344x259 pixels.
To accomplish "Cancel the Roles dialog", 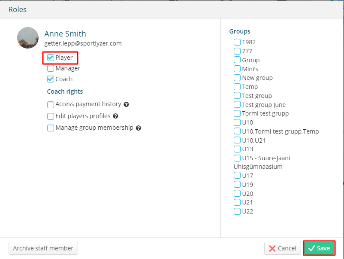I will pos(283,248).
